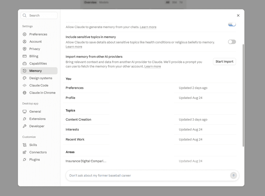Select the Billing card icon
The width and height of the screenshot is (265, 196).
tap(25, 56)
